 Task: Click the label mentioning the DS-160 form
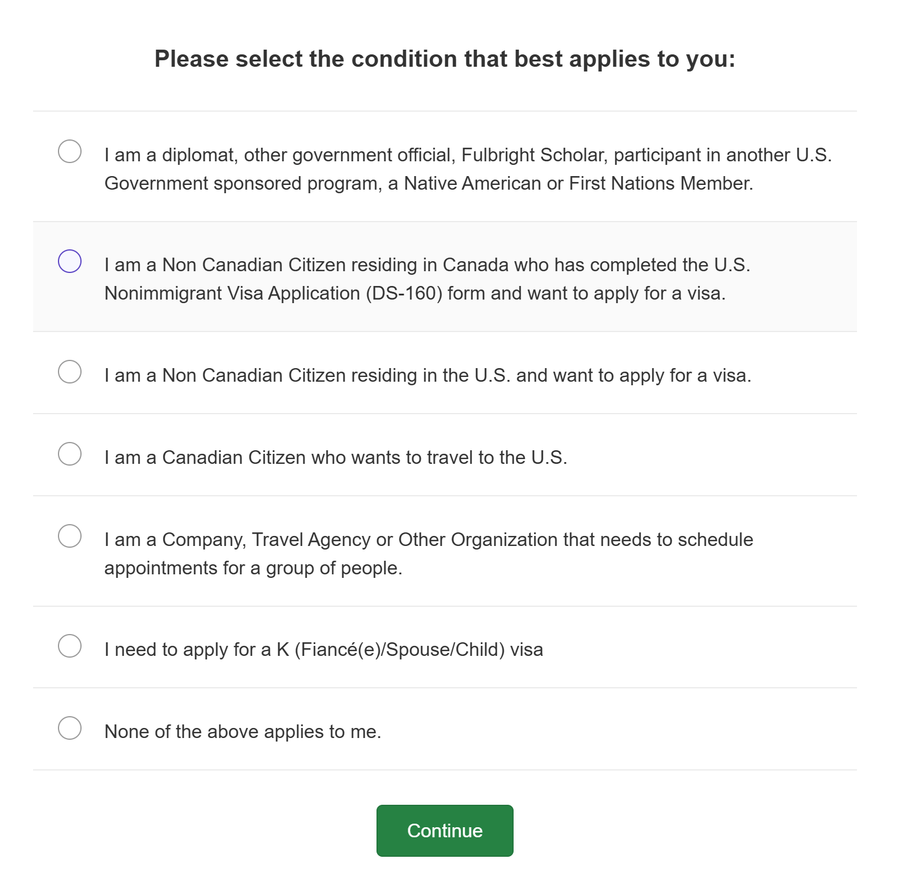coord(427,279)
